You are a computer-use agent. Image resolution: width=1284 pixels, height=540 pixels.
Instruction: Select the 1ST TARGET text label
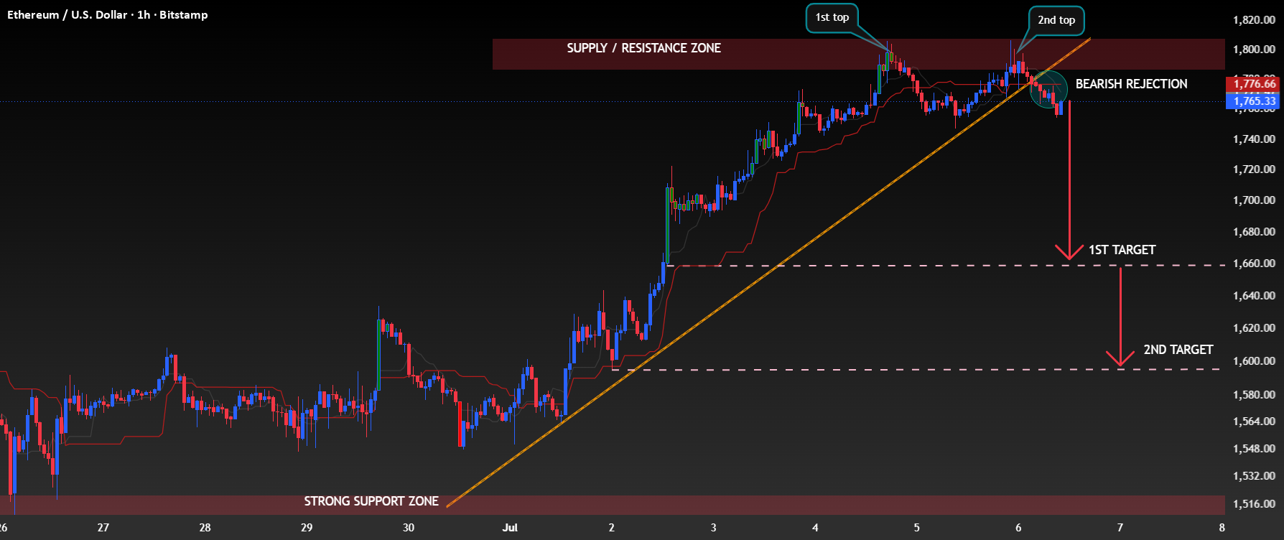[x=1122, y=250]
